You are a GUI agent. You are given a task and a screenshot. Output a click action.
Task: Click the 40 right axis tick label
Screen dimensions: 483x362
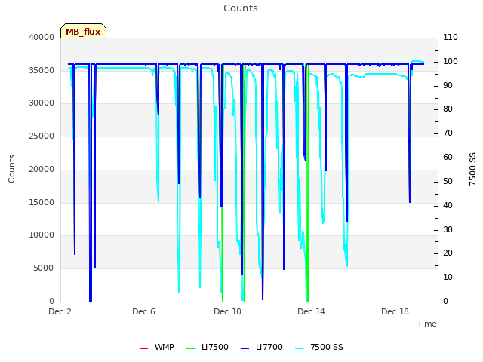[x=448, y=206]
